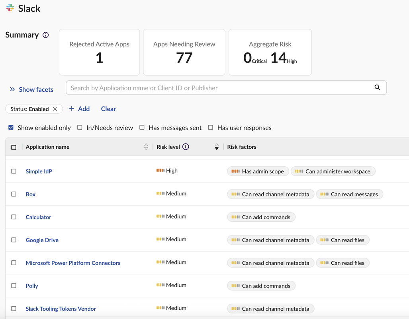409x319 pixels.
Task: Click the Has admin scope tag
Action: [x=258, y=171]
